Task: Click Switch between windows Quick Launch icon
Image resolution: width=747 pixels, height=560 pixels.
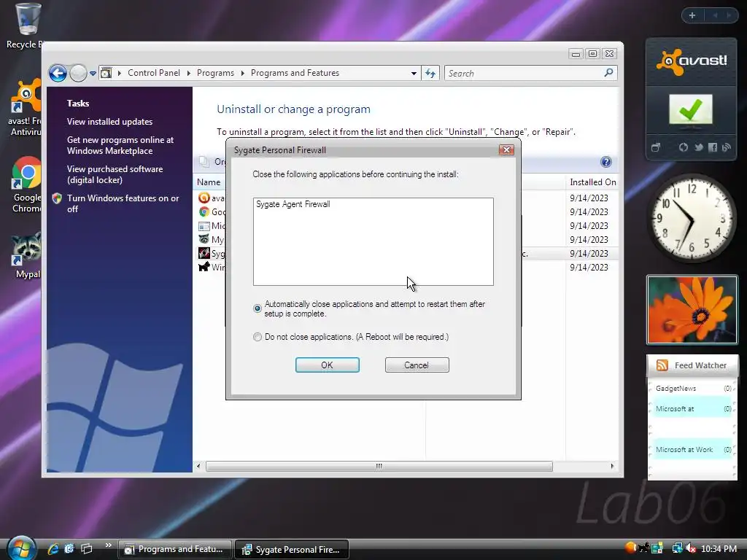Action: pyautogui.click(x=86, y=549)
